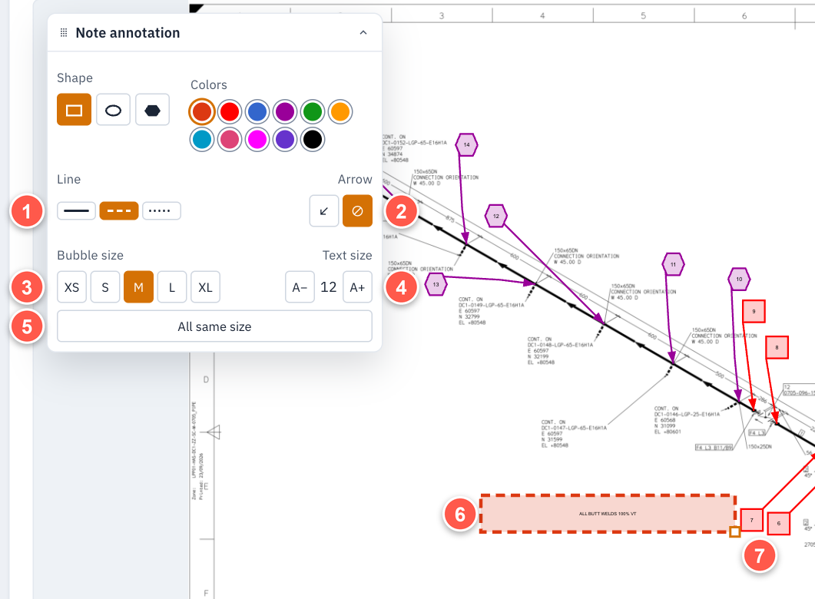Pick the green color swatch
The height and width of the screenshot is (599, 815).
coord(313,111)
